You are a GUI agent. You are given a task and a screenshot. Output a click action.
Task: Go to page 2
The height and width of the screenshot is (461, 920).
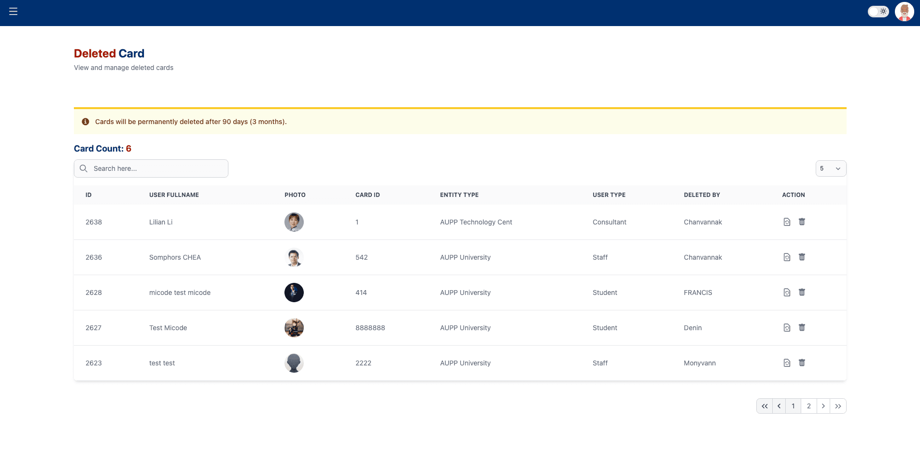809,406
